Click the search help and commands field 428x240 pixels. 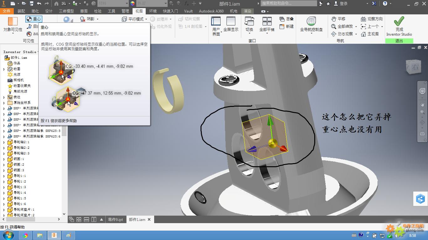289,3
